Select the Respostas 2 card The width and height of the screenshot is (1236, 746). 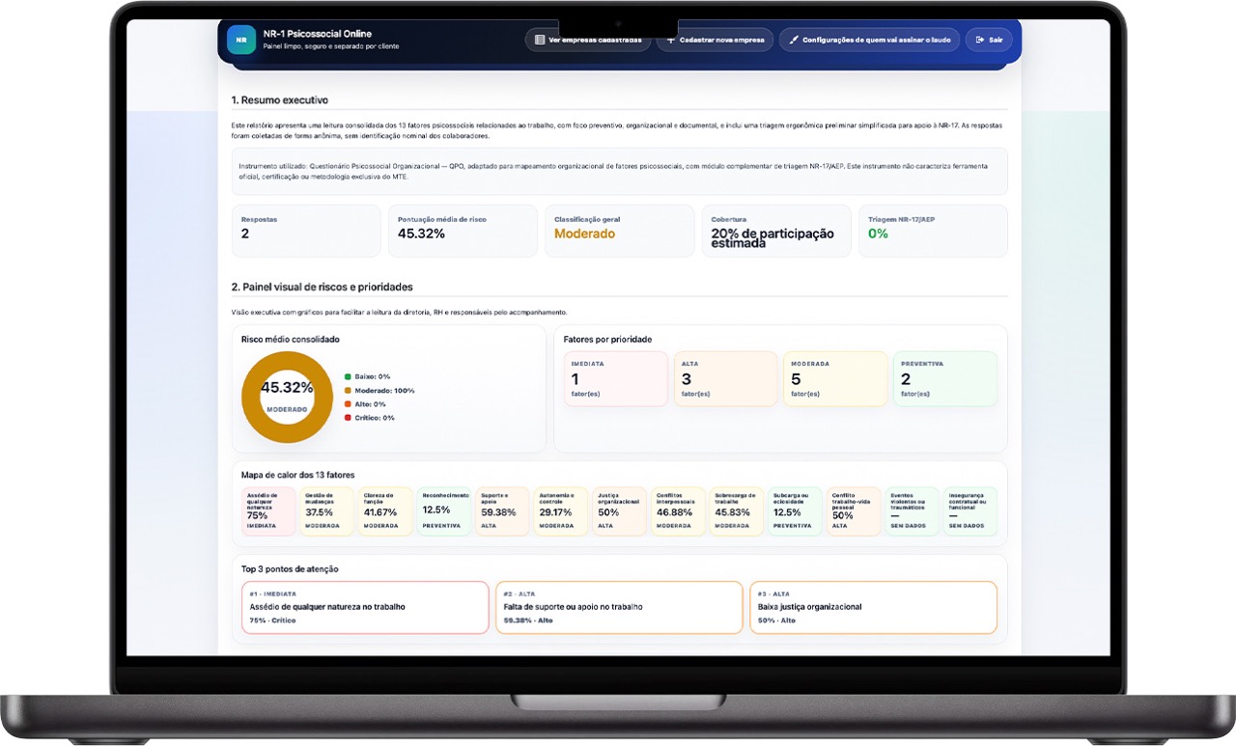click(x=306, y=231)
